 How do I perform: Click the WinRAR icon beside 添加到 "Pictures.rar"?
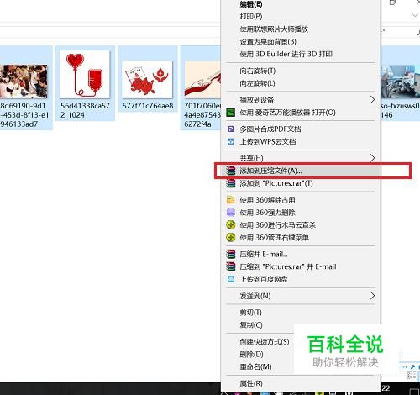[230, 183]
